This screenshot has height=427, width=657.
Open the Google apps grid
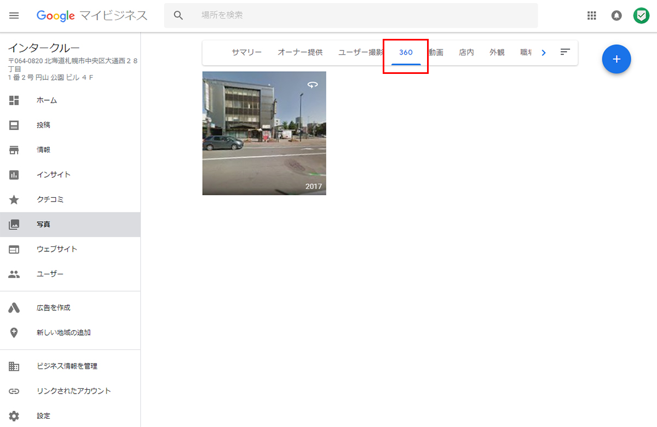(591, 15)
